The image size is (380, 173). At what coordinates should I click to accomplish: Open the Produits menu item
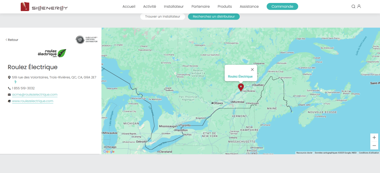pyautogui.click(x=225, y=7)
